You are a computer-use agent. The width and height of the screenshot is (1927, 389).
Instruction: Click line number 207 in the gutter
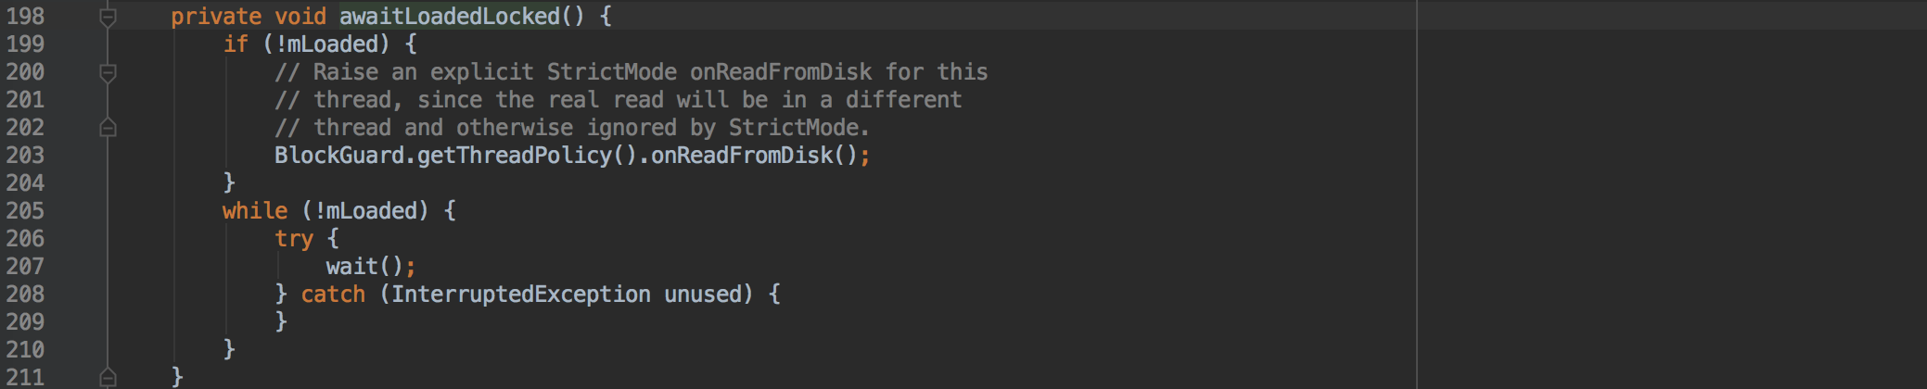[x=25, y=267]
